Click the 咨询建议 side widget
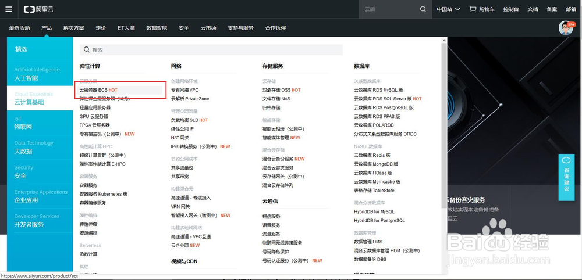 click(566, 177)
